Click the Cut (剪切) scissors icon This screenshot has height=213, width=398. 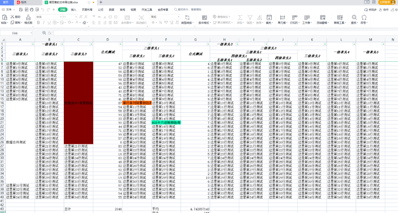tap(13, 17)
